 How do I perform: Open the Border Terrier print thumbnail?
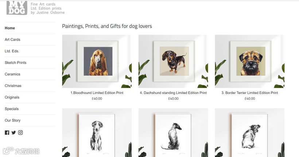(x=250, y=61)
